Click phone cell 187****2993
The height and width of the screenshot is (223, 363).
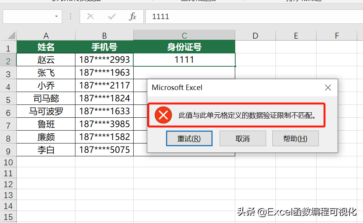click(104, 60)
